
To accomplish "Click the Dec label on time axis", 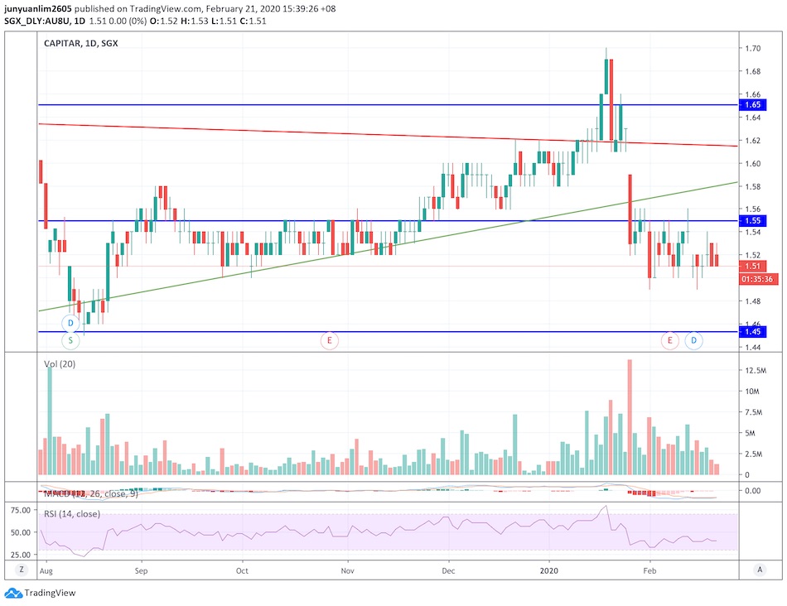I will [x=448, y=571].
